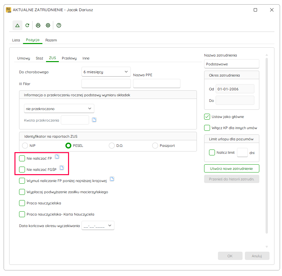
Task: Click document icon after Wymuś naliczanie FP
Action: [112, 179]
